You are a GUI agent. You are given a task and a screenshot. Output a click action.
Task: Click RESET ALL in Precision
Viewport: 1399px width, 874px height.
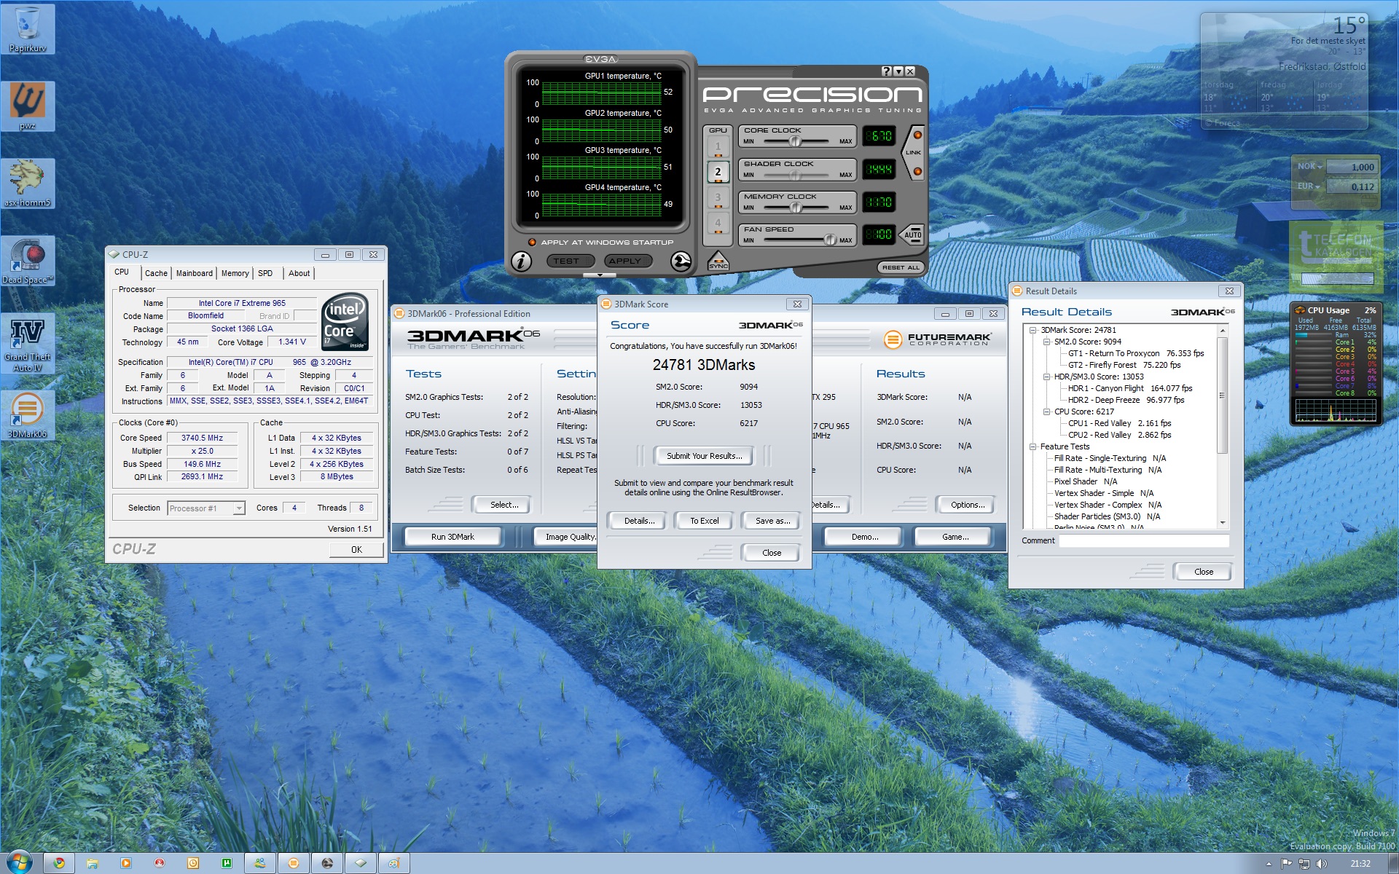click(x=901, y=267)
